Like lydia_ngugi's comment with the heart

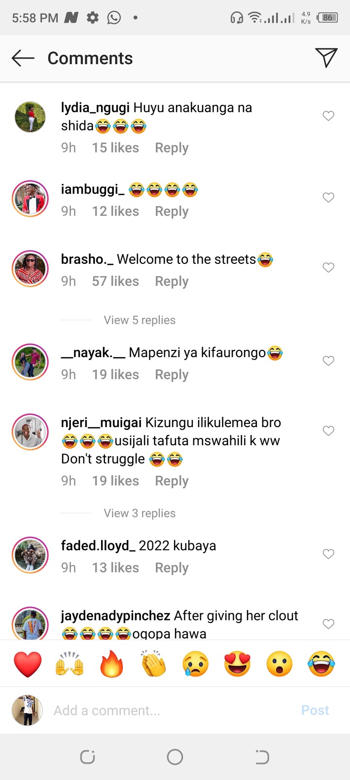click(329, 116)
